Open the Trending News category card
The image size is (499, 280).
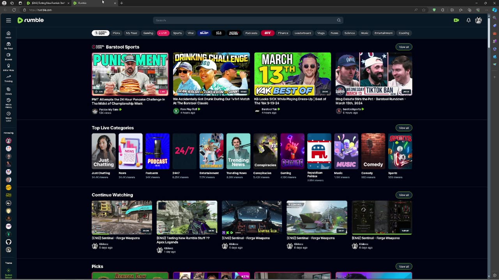(x=238, y=151)
